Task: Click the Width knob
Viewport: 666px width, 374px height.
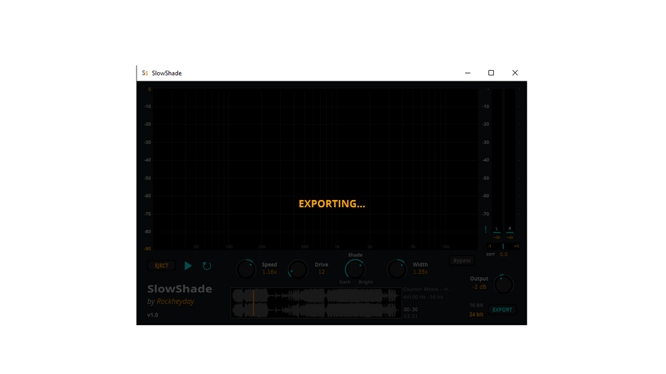Action: 397,269
